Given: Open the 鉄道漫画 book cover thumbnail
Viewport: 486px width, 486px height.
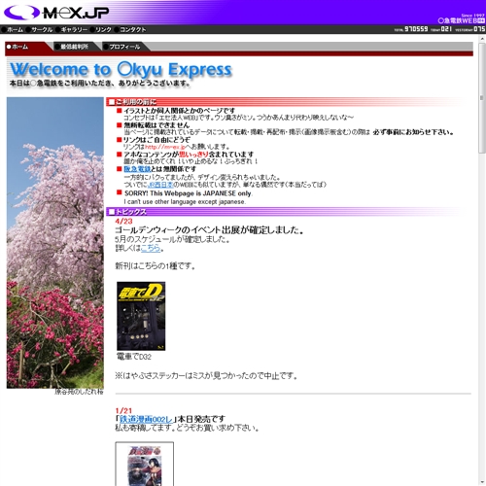Looking at the screenshot, I should pos(145,464).
